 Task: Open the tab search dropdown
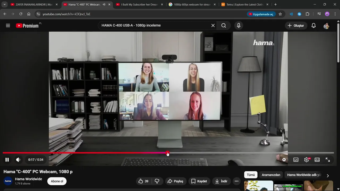5,5
